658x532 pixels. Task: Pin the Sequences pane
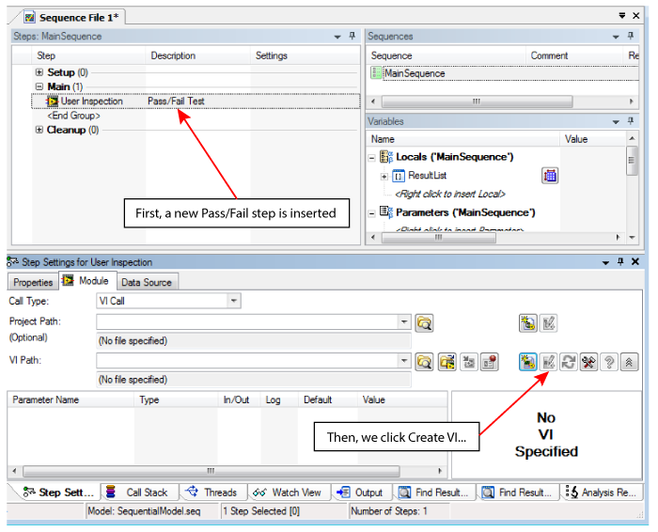point(631,36)
